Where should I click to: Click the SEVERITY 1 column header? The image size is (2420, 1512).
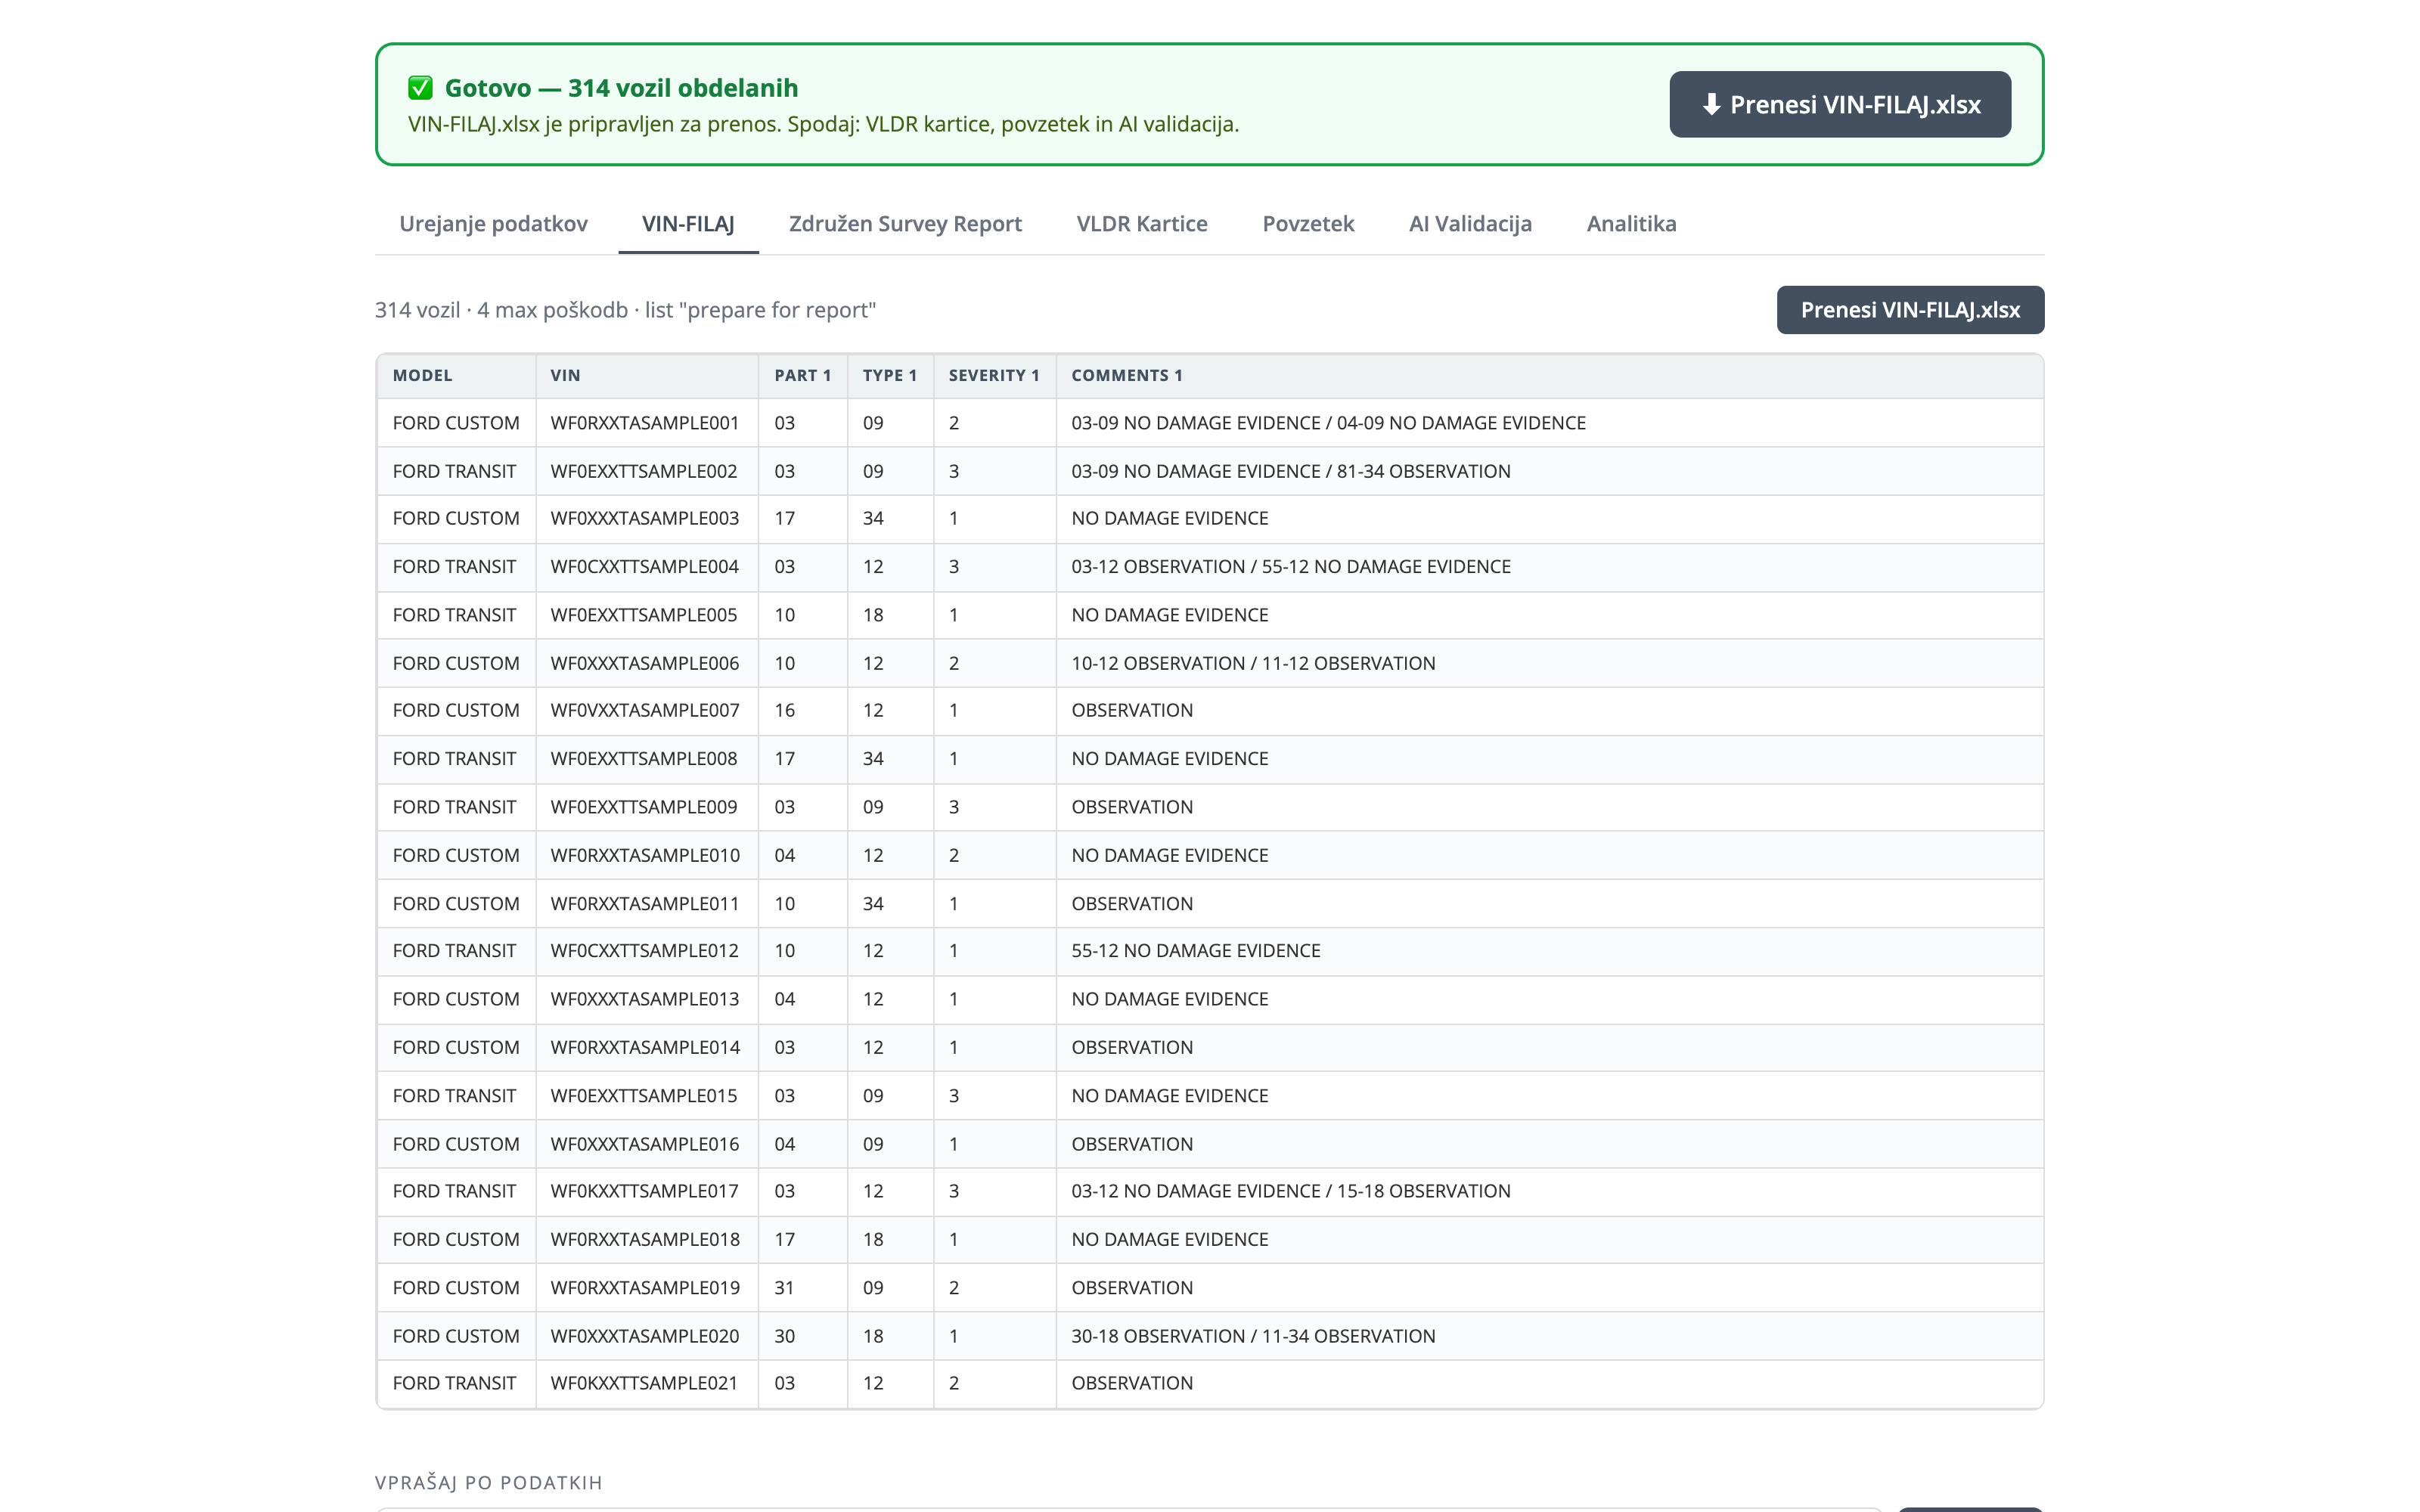click(994, 375)
